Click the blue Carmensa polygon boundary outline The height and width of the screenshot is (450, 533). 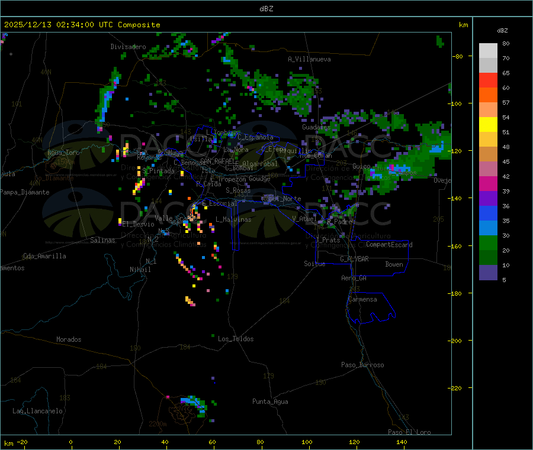pyautogui.click(x=371, y=307)
